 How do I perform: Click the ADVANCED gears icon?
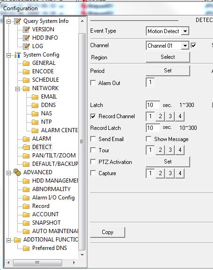point(17,172)
